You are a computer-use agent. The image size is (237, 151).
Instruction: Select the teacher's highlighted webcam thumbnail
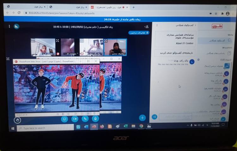115,47
